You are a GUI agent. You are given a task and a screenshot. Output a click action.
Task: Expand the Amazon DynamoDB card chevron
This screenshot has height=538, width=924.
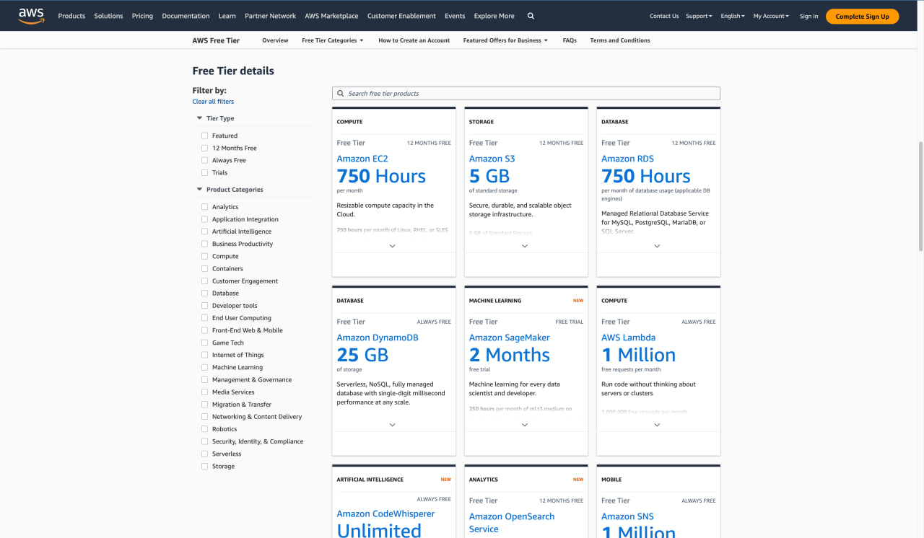coord(393,425)
